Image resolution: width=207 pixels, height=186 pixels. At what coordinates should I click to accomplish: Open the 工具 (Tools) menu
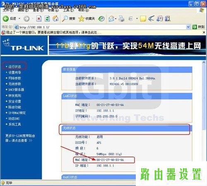point(68,10)
